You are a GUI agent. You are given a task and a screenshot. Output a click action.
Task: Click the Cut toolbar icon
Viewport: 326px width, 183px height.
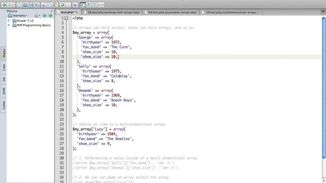pos(44,5)
